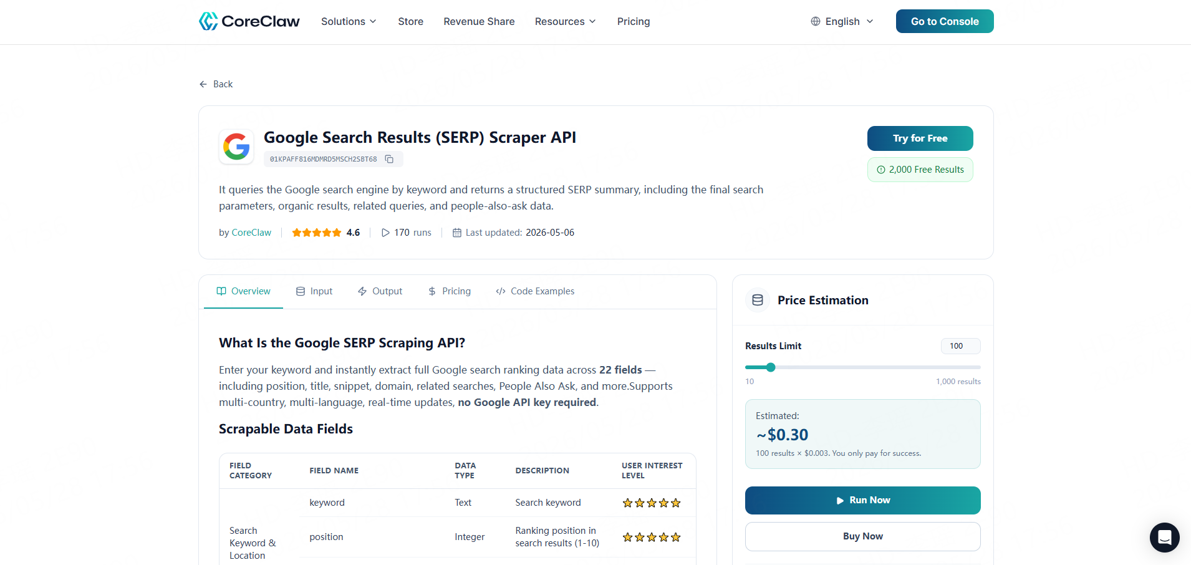The width and height of the screenshot is (1191, 565).
Task: Click the 'keyword' field name cell
Action: tap(327, 503)
